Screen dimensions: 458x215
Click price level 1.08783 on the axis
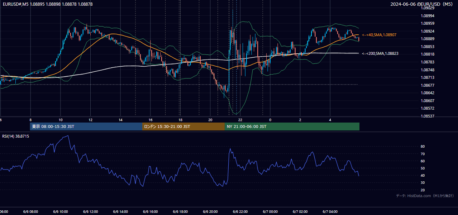point(428,62)
